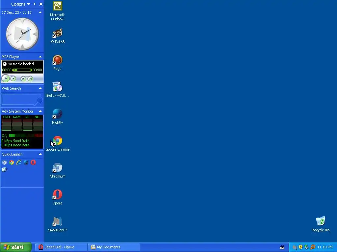Skip to next track in MP3 Player
This screenshot has height=252, width=337.
(30, 79)
